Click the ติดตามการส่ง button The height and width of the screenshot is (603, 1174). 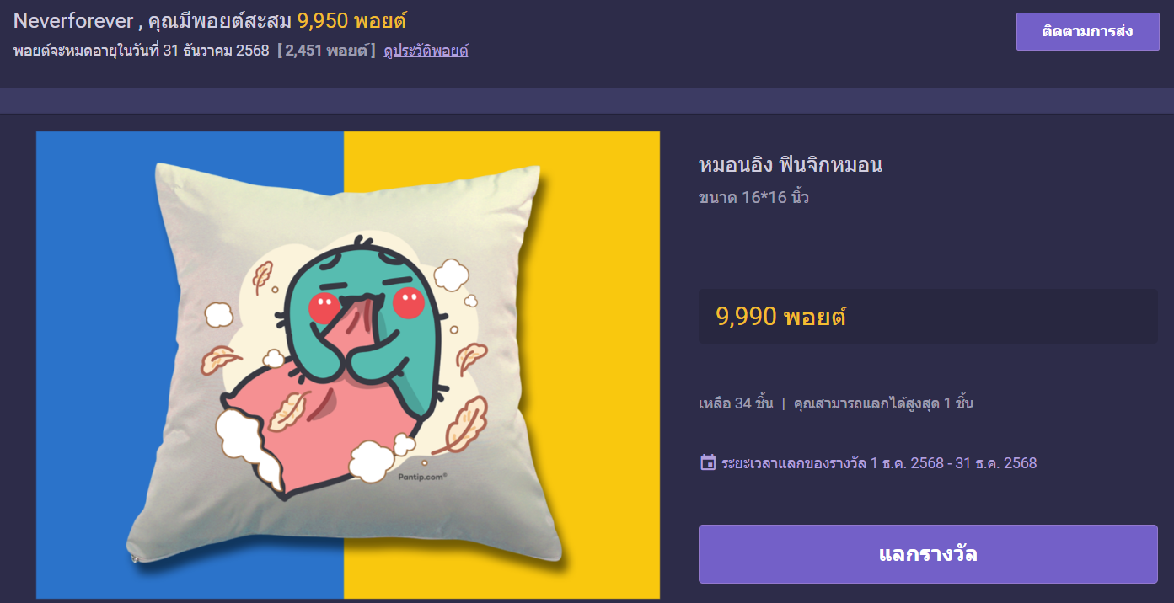(1087, 31)
